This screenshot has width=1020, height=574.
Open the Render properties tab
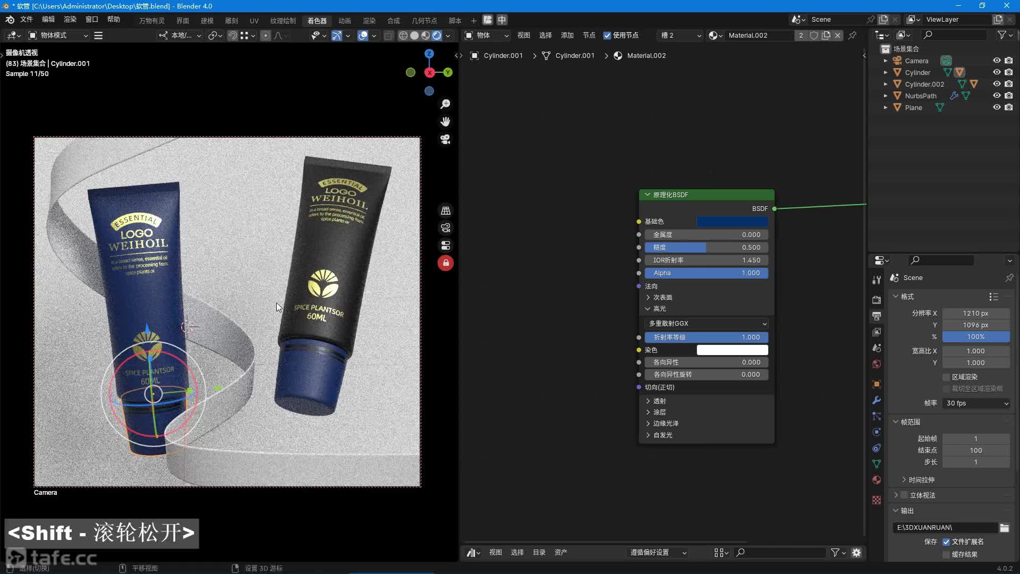(x=877, y=300)
